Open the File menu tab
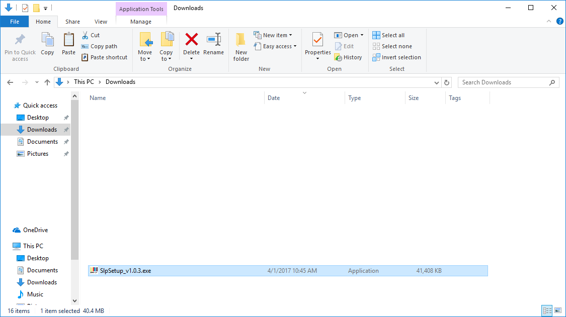 pos(15,22)
